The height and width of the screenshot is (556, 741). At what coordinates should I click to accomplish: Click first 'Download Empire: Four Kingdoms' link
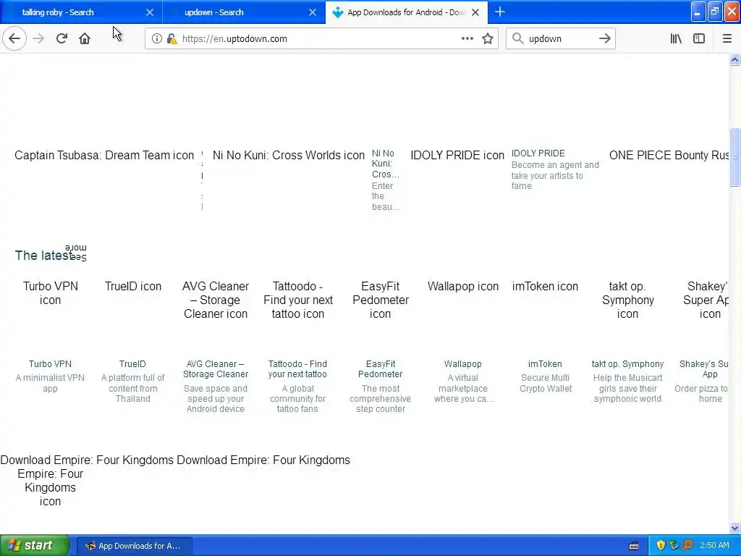87,460
